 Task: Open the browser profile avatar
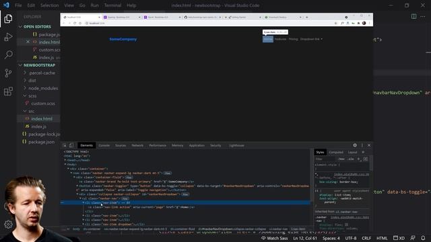point(364,24)
